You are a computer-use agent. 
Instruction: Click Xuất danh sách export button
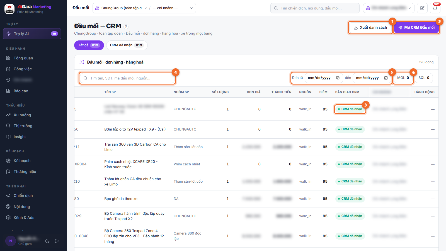(x=370, y=28)
